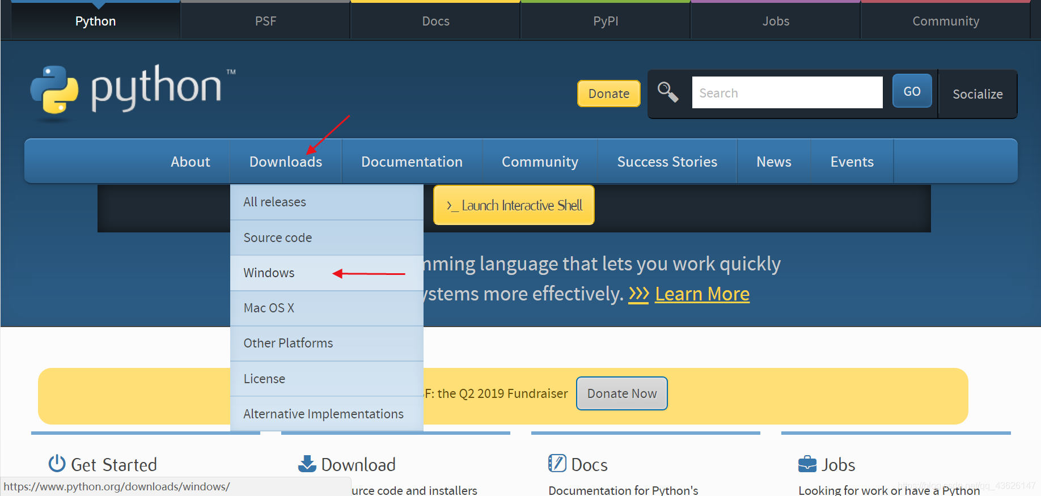Screen dimensions: 1041x496
Task: Open the About navigation menu
Action: tap(191, 162)
